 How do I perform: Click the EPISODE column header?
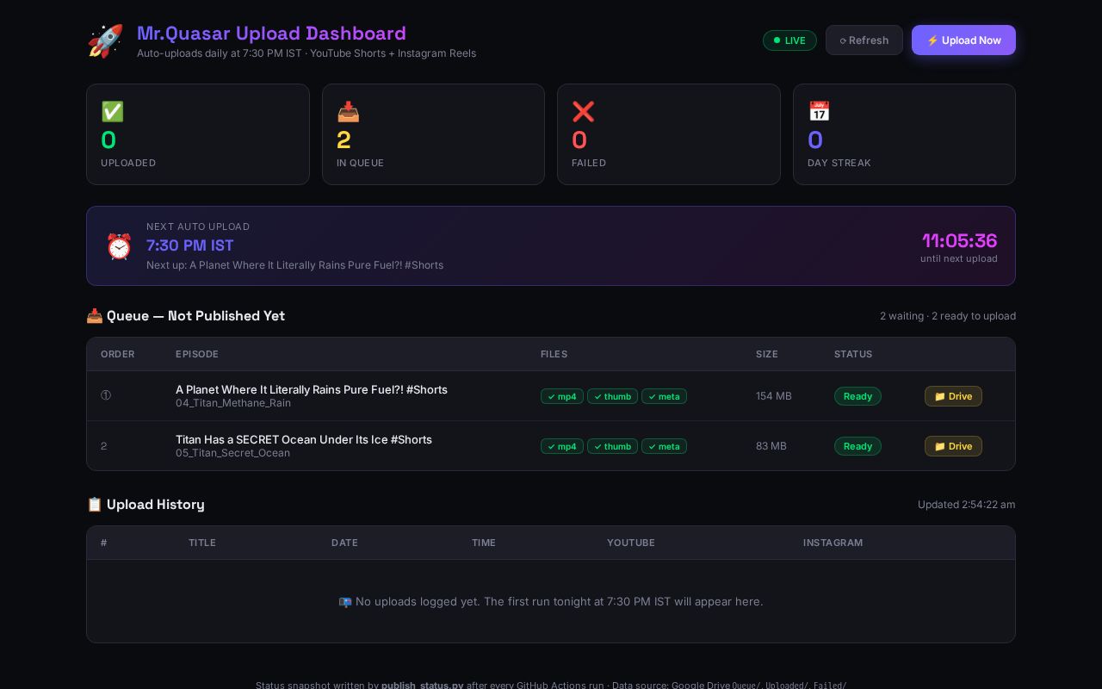197,354
